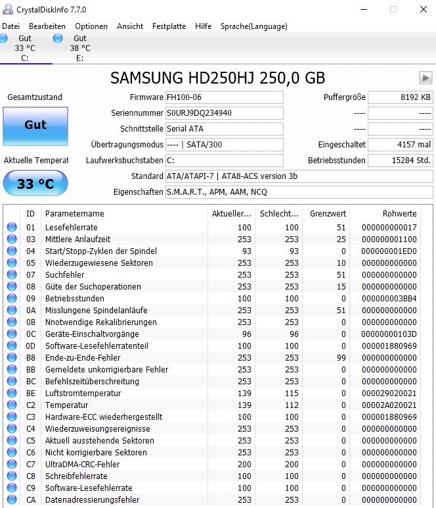
Task: Click status icon for row C2 Temperatur
Action: (x=12, y=405)
